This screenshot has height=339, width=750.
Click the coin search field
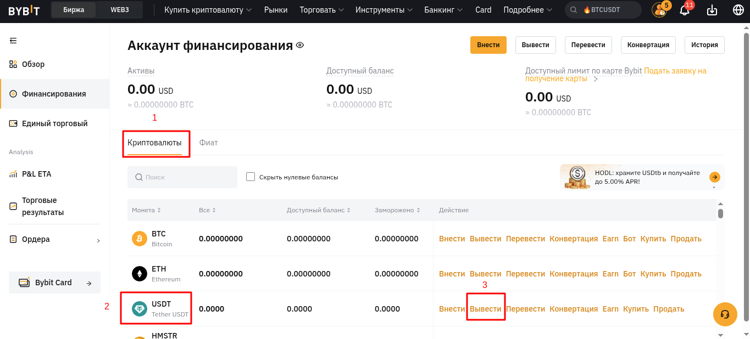click(182, 177)
